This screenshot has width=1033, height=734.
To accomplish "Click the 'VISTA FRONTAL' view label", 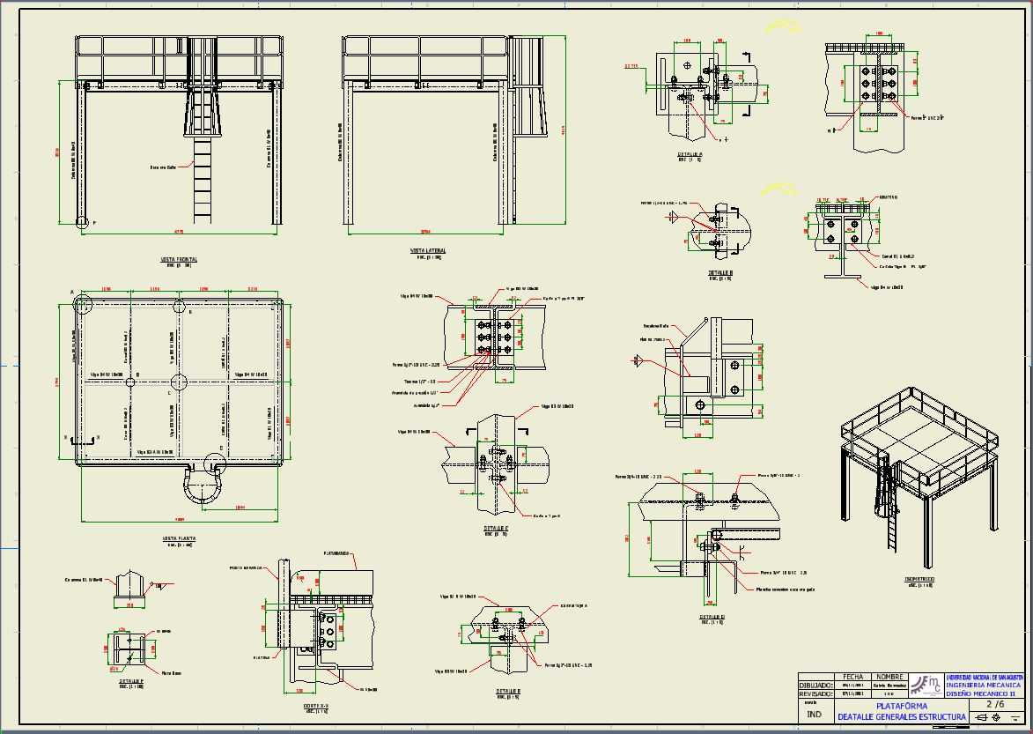I will tap(179, 260).
